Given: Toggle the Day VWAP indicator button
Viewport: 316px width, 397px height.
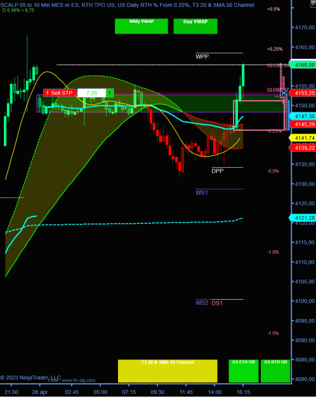Looking at the screenshot, I should [x=195, y=26].
